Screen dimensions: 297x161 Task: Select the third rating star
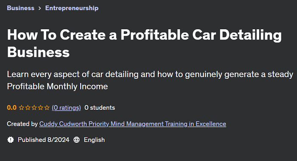click(34, 108)
